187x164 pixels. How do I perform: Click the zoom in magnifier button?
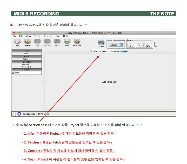coord(131,45)
